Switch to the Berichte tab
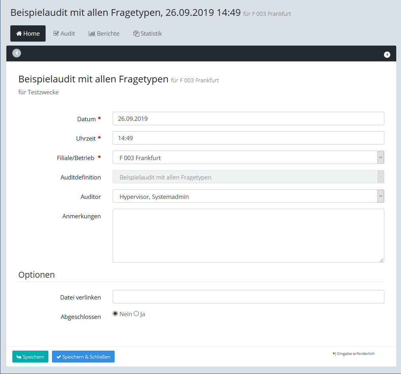This screenshot has width=401, height=374. (x=104, y=34)
